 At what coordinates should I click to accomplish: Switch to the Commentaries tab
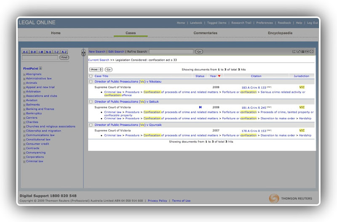(x=205, y=33)
